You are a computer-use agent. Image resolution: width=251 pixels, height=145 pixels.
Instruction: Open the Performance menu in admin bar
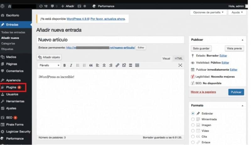(104, 6)
